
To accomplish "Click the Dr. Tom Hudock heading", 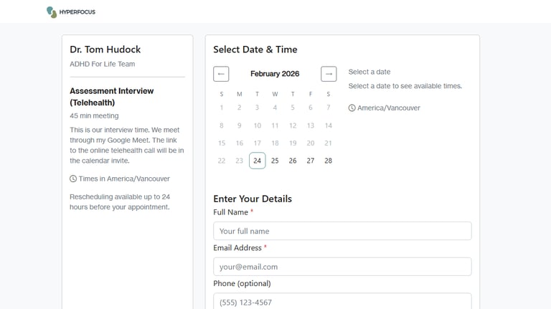I will click(105, 49).
